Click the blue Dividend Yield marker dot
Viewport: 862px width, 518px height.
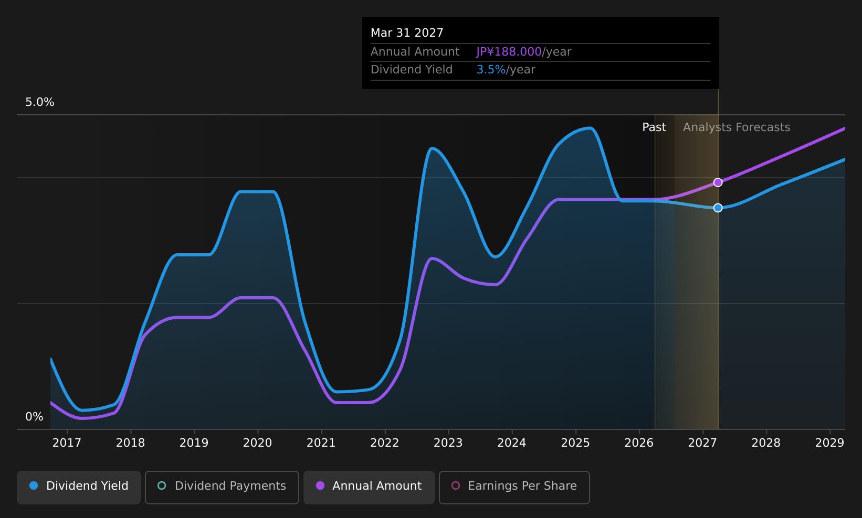coord(718,208)
